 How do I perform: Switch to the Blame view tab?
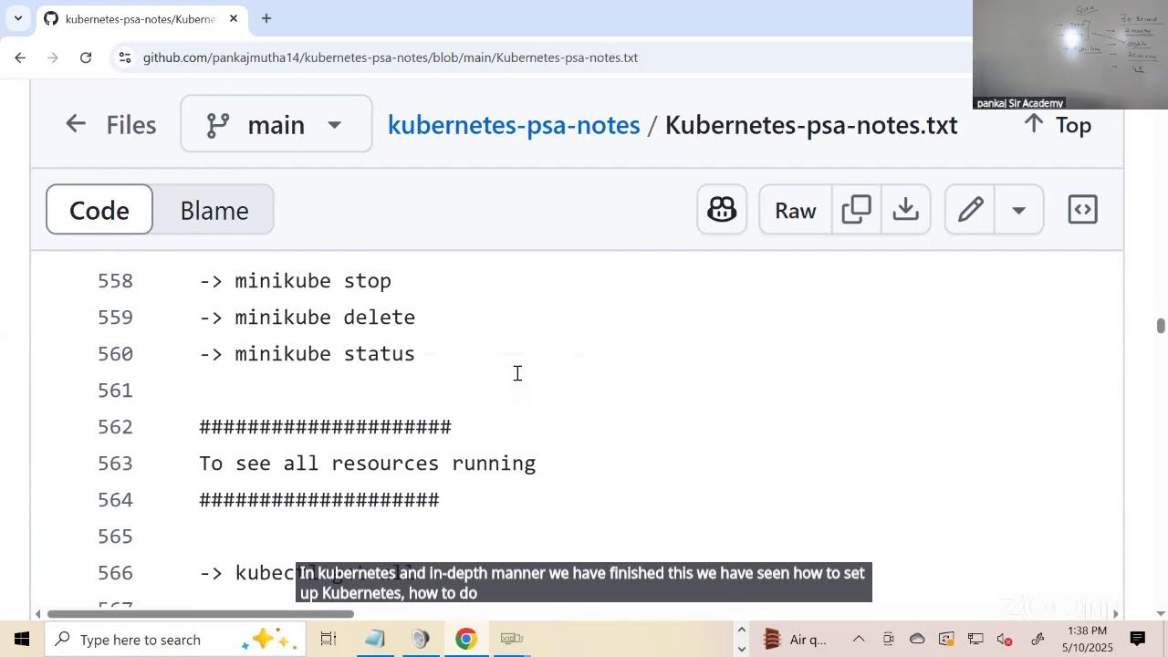[x=214, y=210]
